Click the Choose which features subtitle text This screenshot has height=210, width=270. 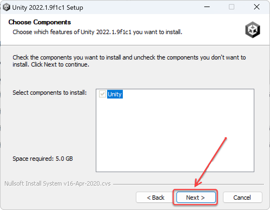pos(97,32)
